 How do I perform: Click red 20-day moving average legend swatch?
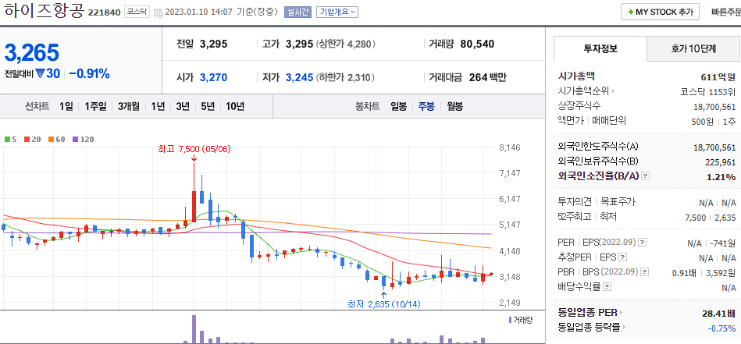(27, 139)
